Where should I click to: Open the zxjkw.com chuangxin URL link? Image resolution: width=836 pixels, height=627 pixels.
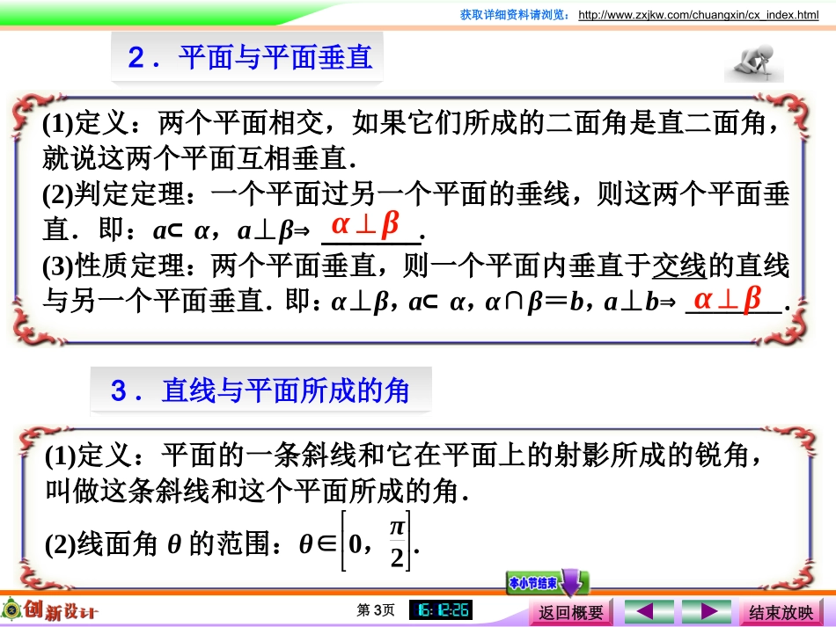[x=698, y=15]
